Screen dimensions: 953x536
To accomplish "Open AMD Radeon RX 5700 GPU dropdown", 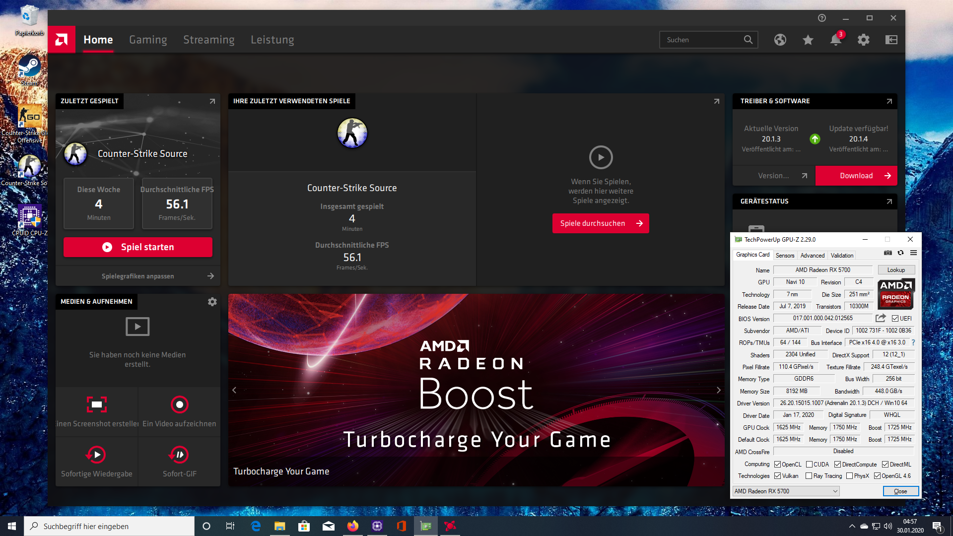I will [786, 491].
